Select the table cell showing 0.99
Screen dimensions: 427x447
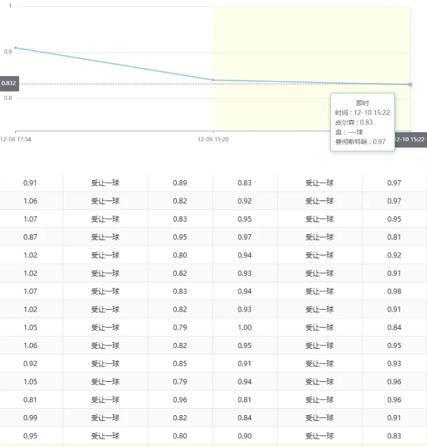30,418
